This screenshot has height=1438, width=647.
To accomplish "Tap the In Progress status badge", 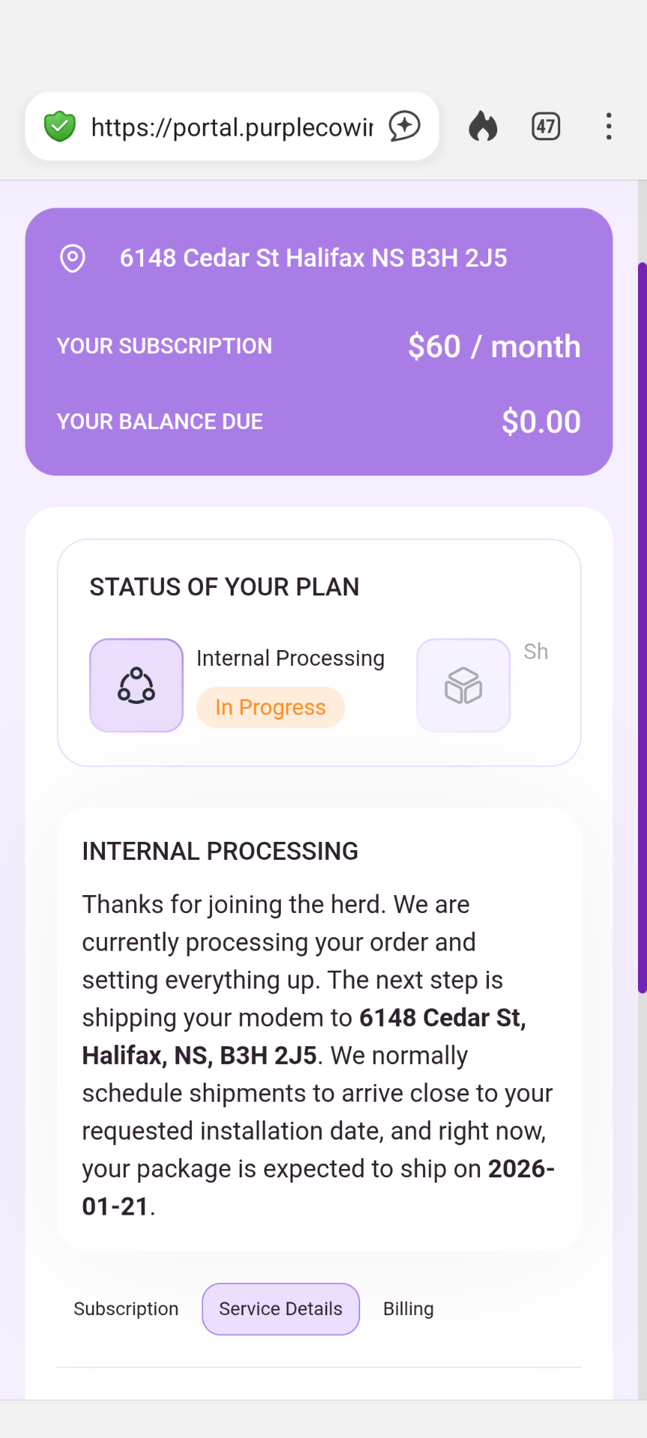I will (x=270, y=707).
